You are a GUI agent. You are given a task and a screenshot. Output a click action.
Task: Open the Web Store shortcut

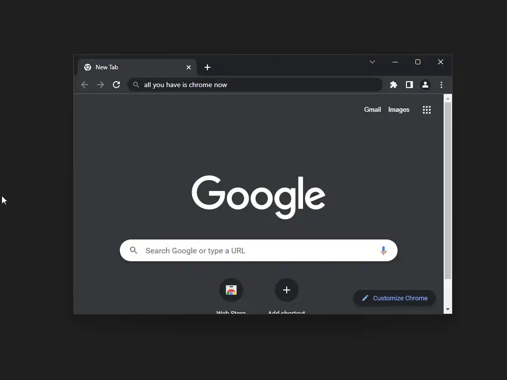[x=231, y=290]
